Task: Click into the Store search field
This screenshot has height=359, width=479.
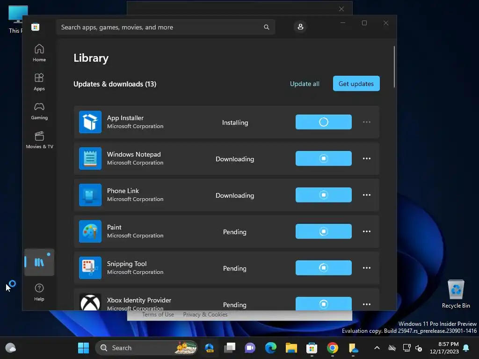Action: point(166,27)
